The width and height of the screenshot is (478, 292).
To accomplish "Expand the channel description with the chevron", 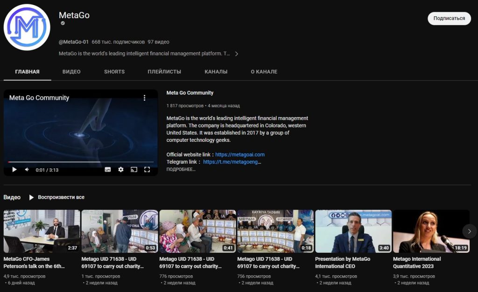I will point(237,54).
